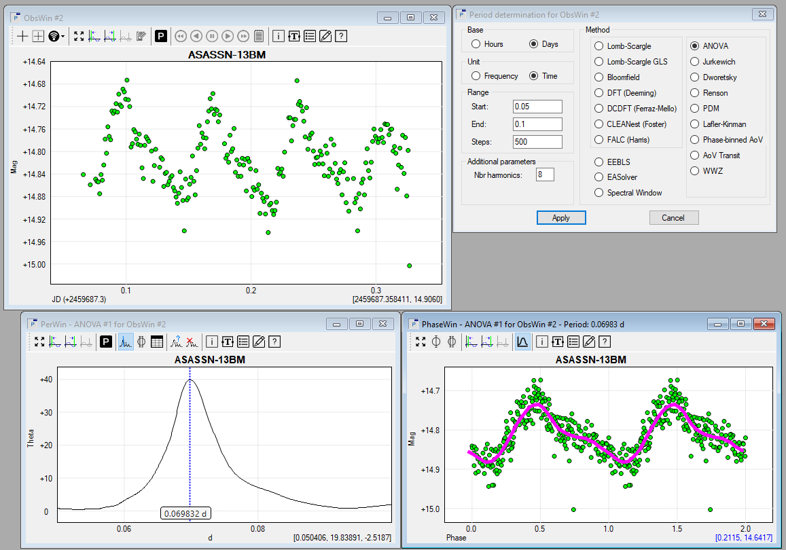
Task: Toggle the periodogram curve icon in PerWin toolbar
Action: click(126, 342)
